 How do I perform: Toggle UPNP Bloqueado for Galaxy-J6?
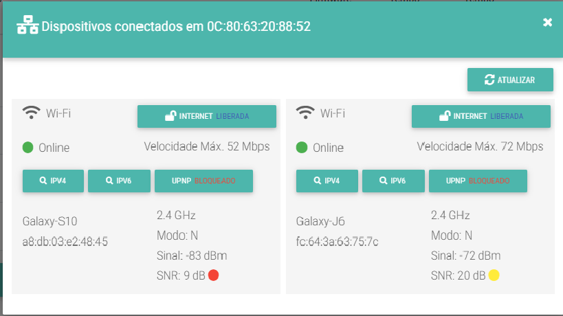pyautogui.click(x=478, y=181)
